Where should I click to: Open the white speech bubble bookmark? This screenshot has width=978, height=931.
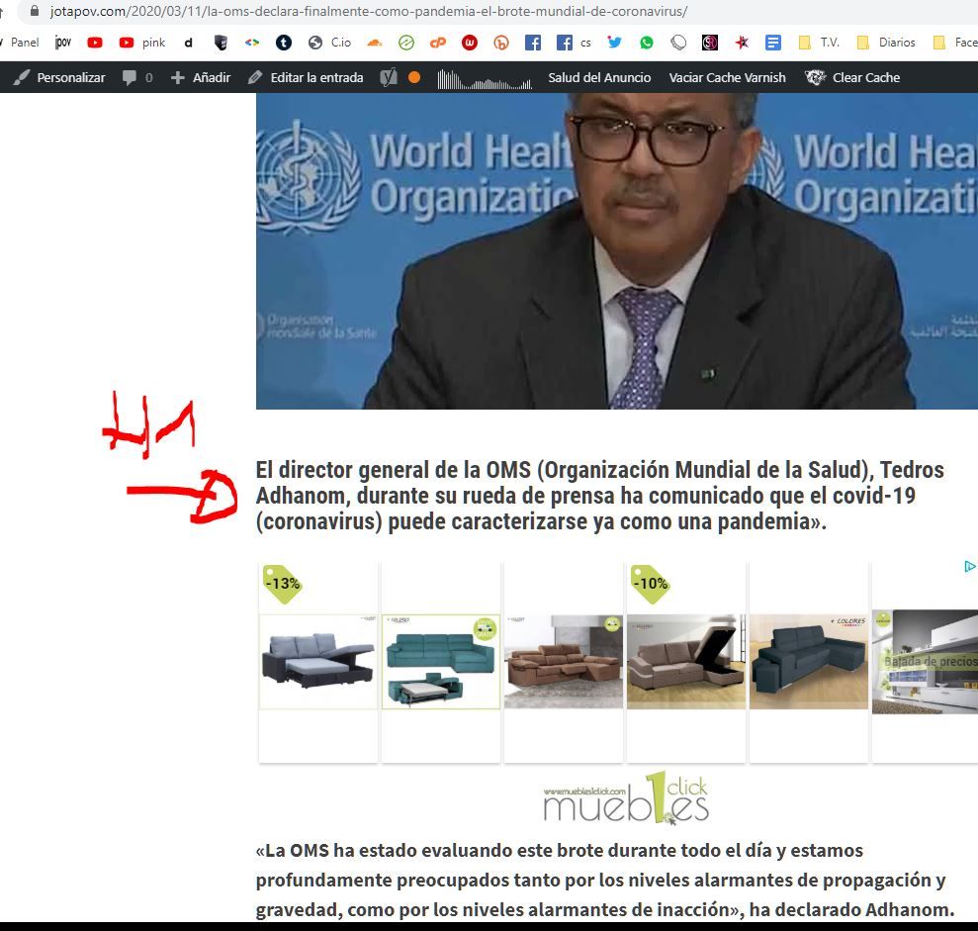pos(678,43)
